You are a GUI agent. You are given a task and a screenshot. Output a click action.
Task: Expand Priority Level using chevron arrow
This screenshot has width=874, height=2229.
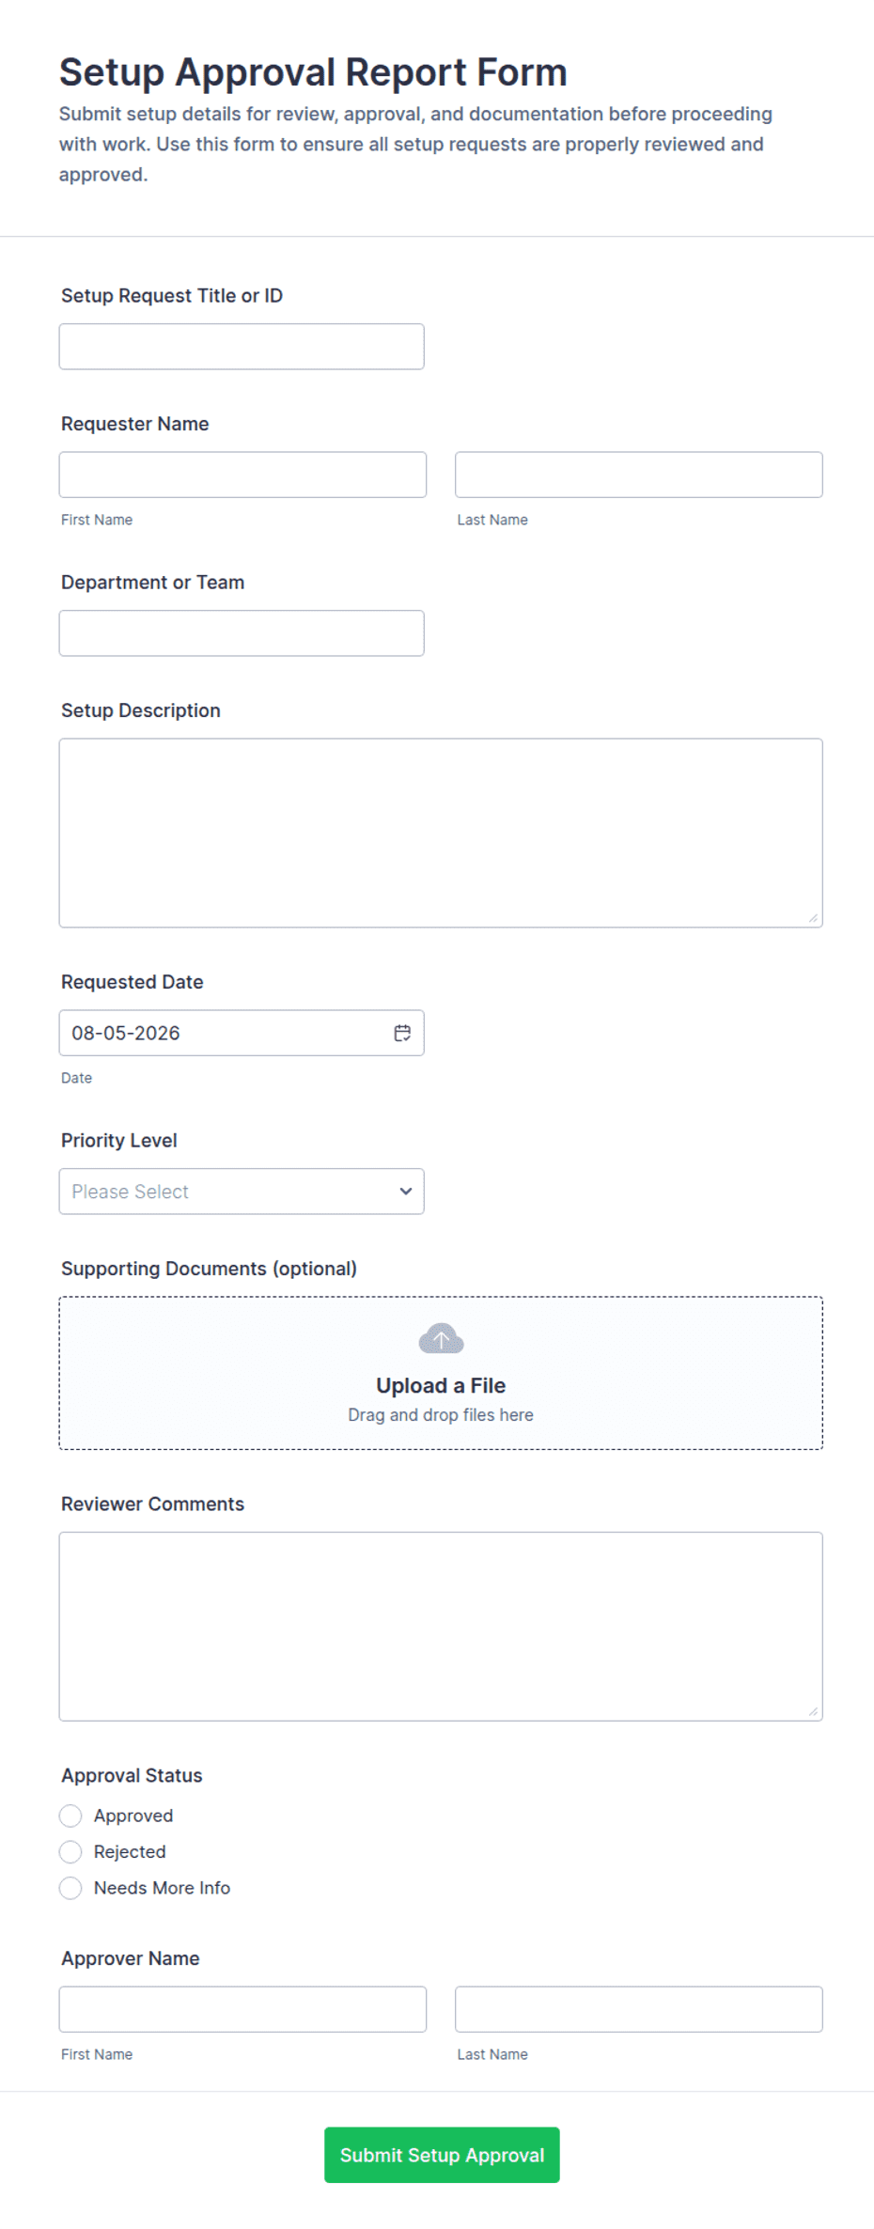coord(406,1192)
